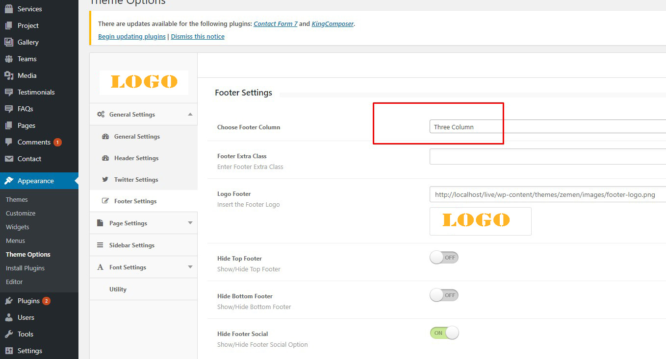
Task: Click the Gallery icon in admin sidebar
Action: coord(9,42)
